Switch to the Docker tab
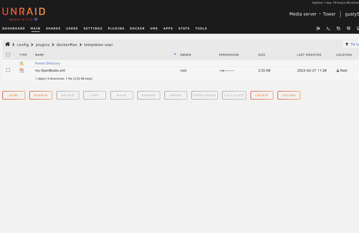This screenshot has height=233, width=359. (x=137, y=28)
